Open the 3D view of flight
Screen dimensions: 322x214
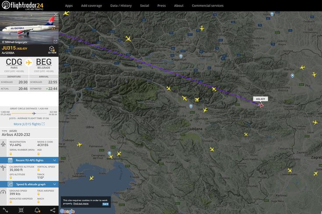pyautogui.click(x=52, y=50)
